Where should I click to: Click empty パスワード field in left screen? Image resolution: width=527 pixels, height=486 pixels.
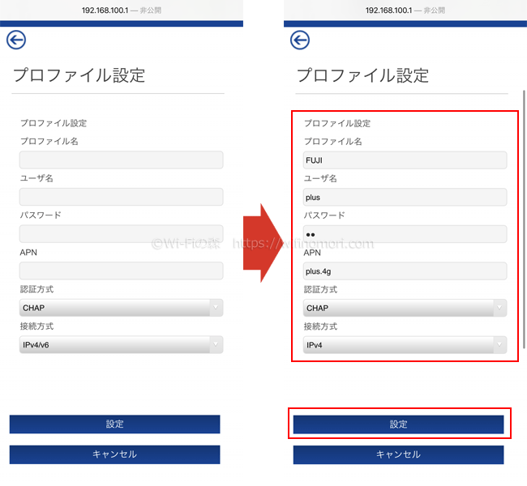point(122,234)
